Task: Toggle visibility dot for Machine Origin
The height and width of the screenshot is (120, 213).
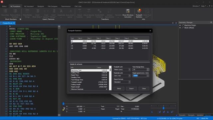Action: 180,25
